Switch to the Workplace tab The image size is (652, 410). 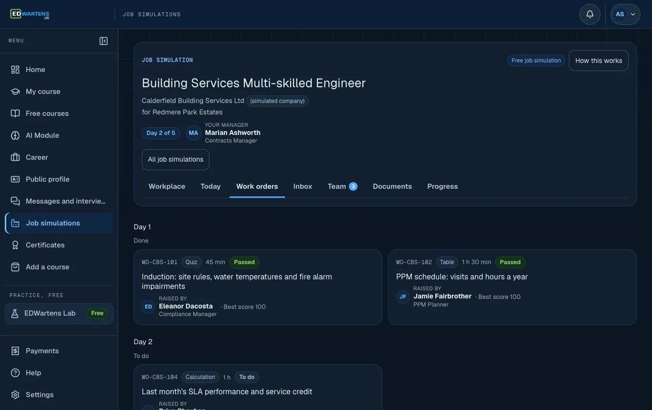(x=167, y=186)
